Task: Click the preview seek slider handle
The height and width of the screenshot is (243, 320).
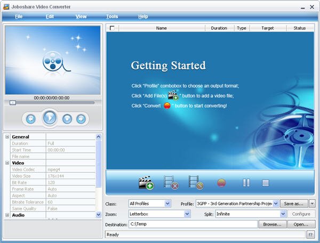Action: [x=13, y=102]
